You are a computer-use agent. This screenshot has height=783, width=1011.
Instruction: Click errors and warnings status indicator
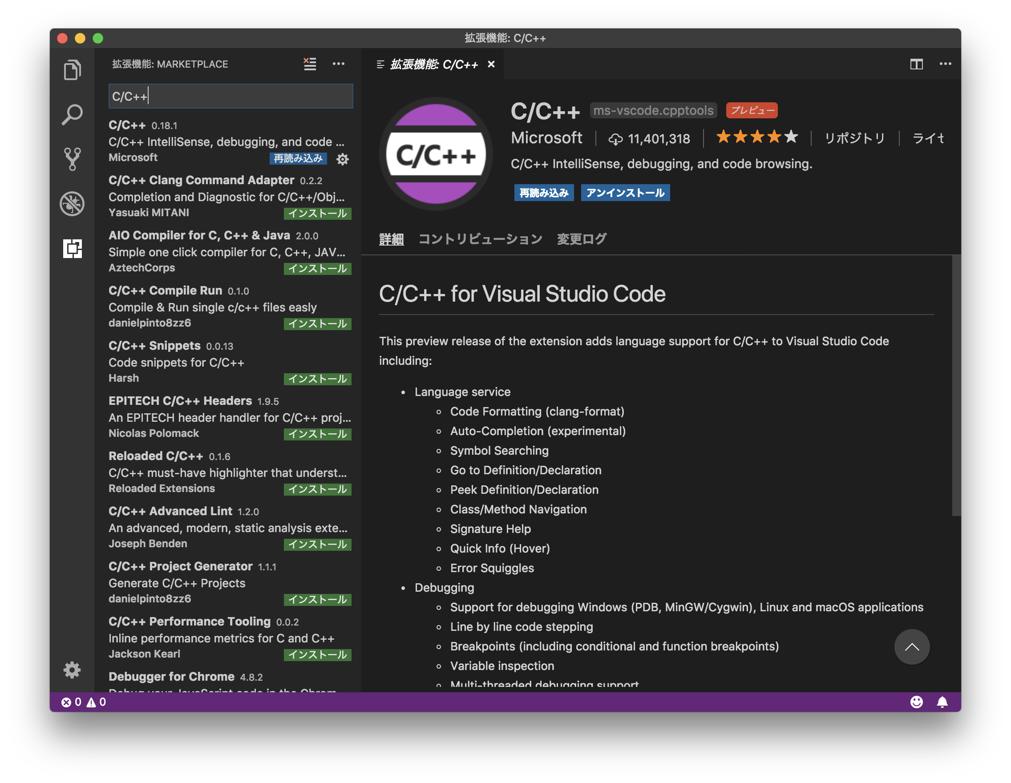pos(84,702)
